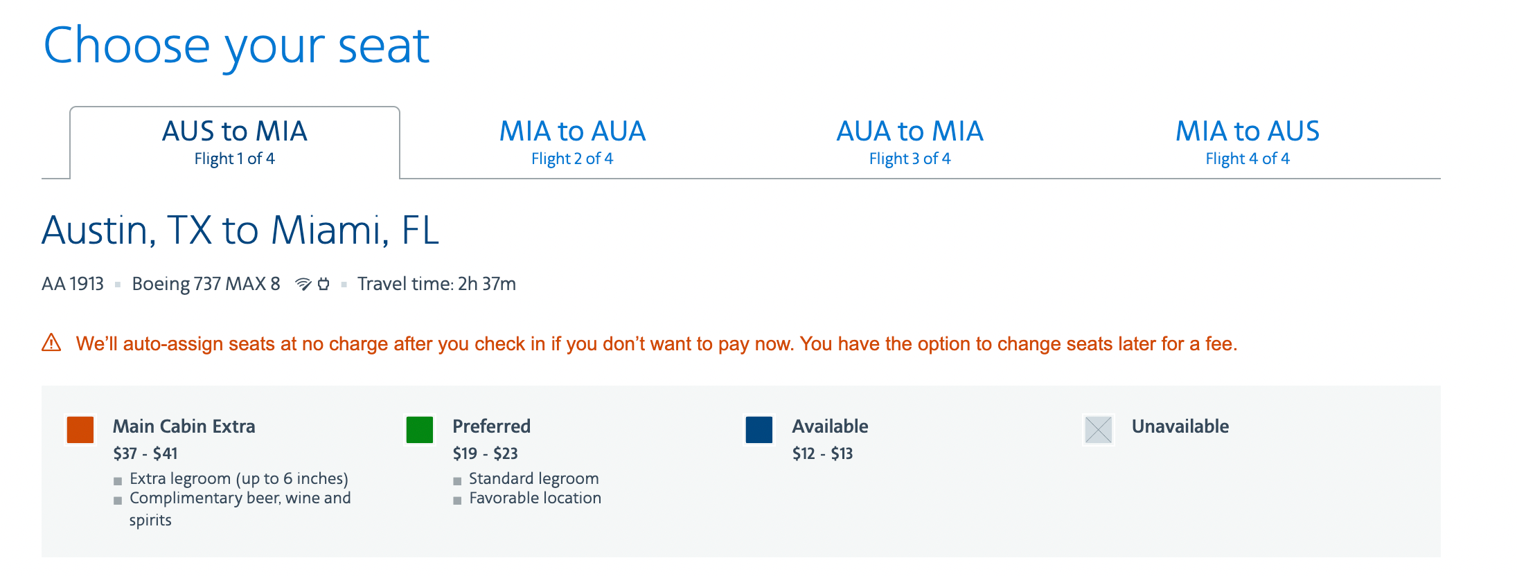Click the crossed-out Unavailable seat icon
This screenshot has height=576, width=1517.
tap(1099, 430)
